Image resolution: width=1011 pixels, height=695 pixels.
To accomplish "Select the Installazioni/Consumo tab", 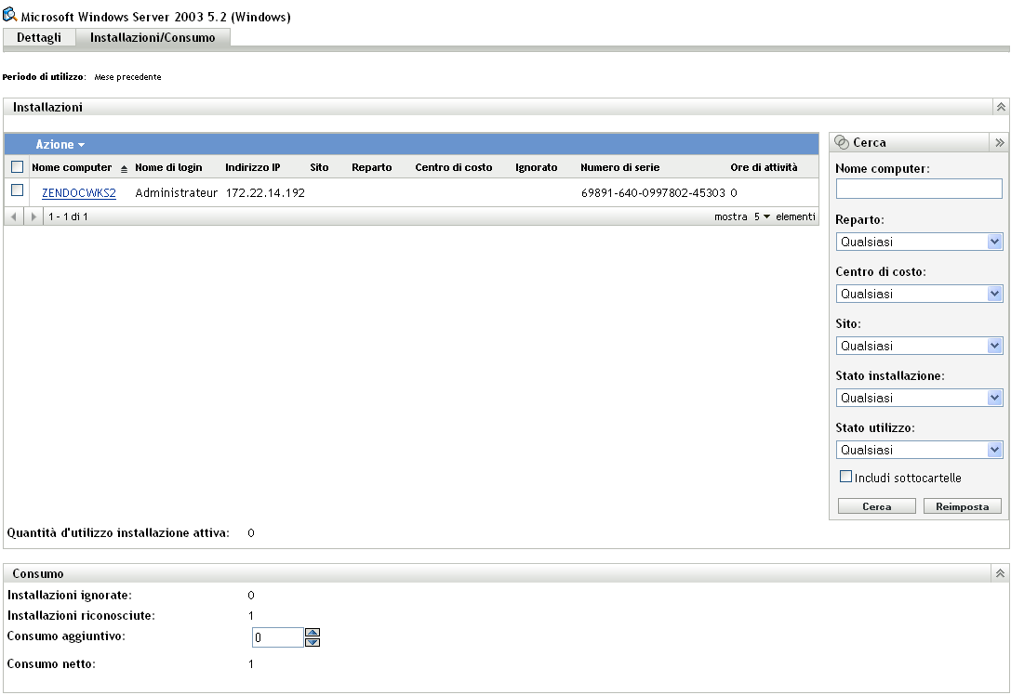I will coord(153,37).
